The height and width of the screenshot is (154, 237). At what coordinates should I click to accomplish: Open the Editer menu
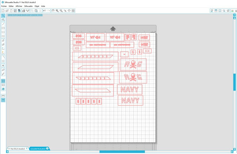[x=11, y=6]
